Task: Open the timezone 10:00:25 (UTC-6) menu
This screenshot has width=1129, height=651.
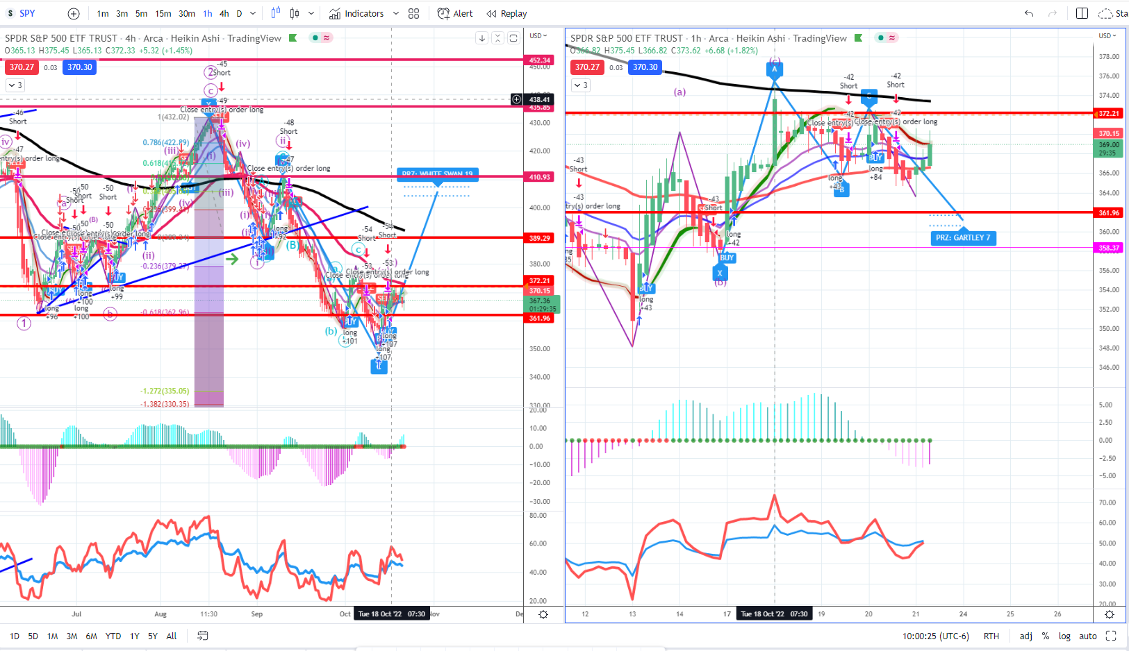Action: click(936, 636)
